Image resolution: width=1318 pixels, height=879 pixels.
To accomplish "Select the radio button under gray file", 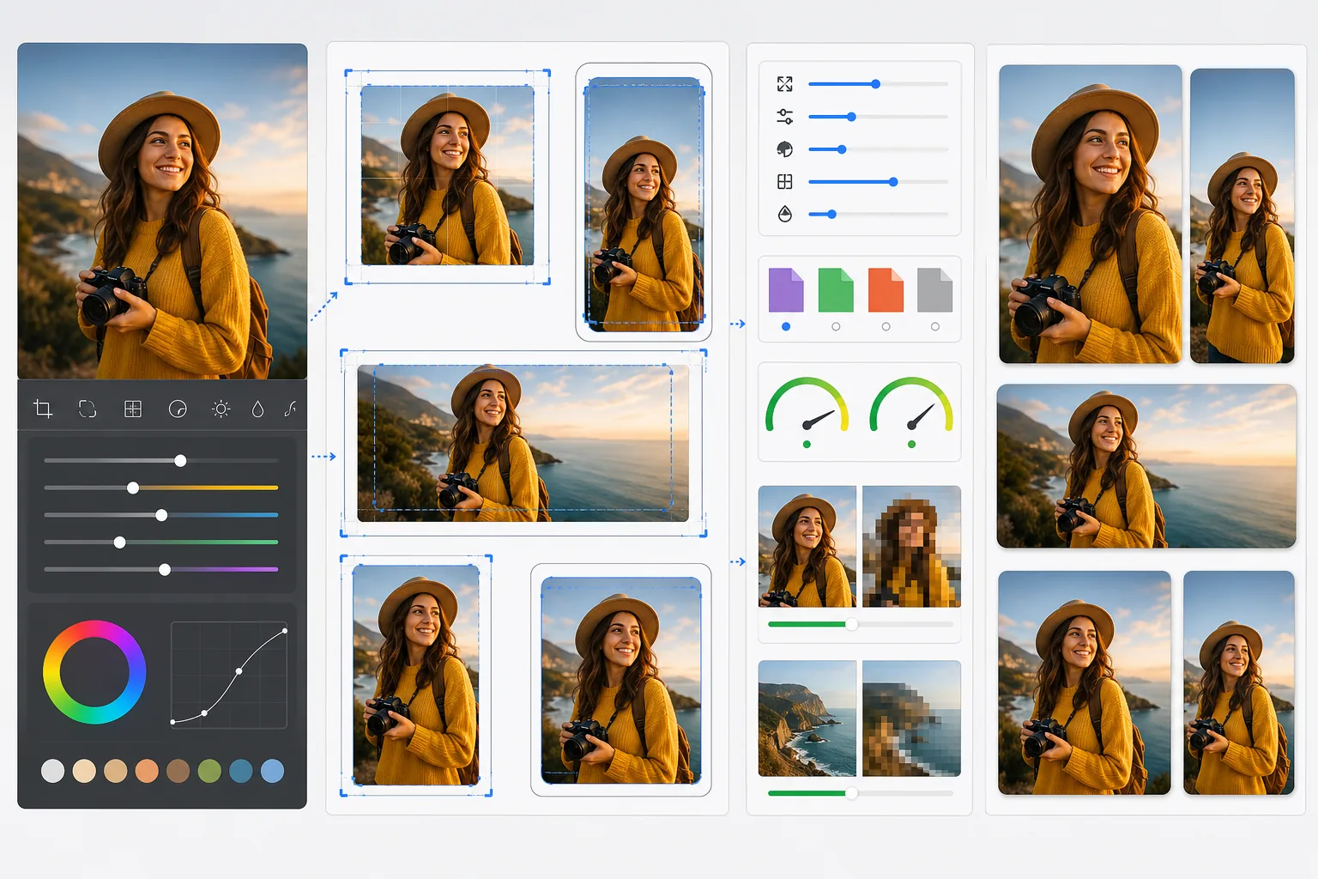I will pyautogui.click(x=935, y=326).
